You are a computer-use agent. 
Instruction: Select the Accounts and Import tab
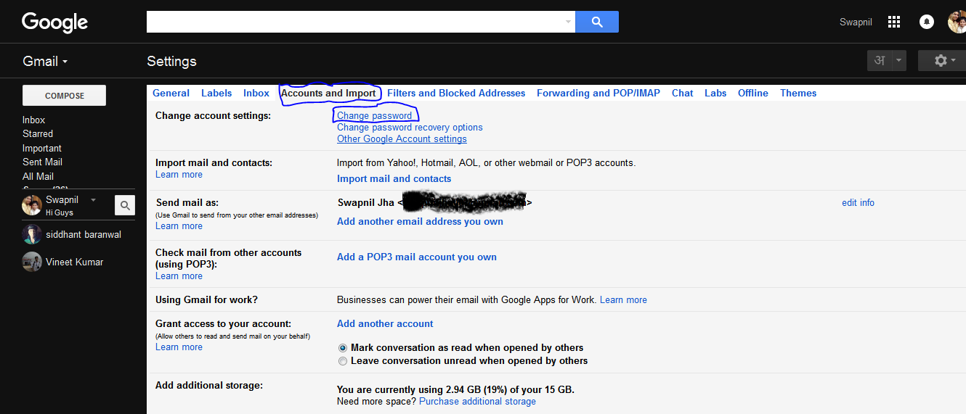click(328, 93)
